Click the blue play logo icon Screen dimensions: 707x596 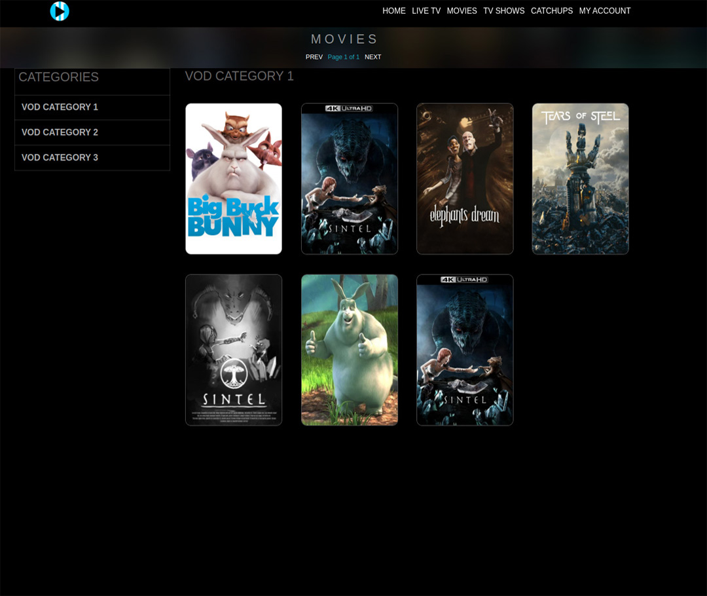click(60, 11)
